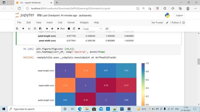Click the In [18] code cell
The image size is (200, 112).
108,50
